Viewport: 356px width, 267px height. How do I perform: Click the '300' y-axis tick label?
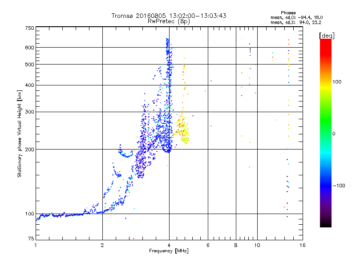[x=29, y=112]
